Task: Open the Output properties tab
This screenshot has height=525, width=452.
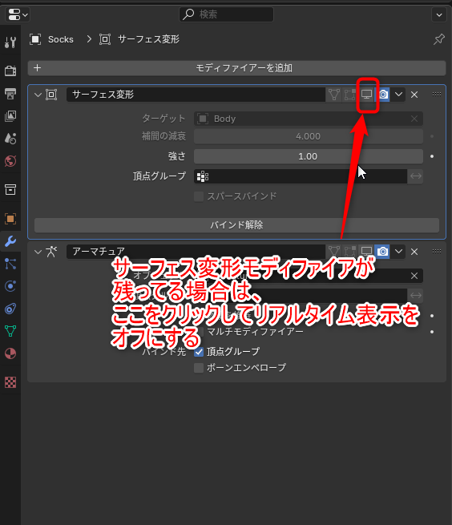Action: tap(10, 94)
